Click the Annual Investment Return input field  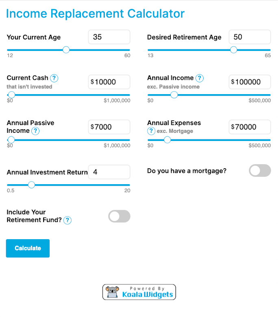click(x=109, y=172)
